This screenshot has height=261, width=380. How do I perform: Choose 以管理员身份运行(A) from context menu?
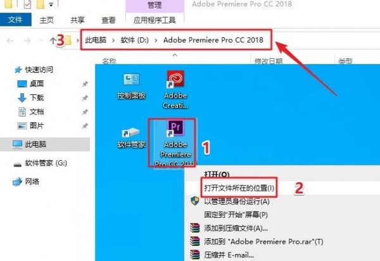237,201
